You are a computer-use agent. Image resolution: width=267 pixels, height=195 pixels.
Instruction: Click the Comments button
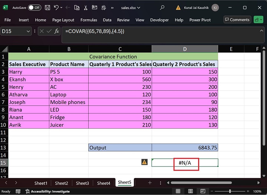pyautogui.click(x=237, y=20)
